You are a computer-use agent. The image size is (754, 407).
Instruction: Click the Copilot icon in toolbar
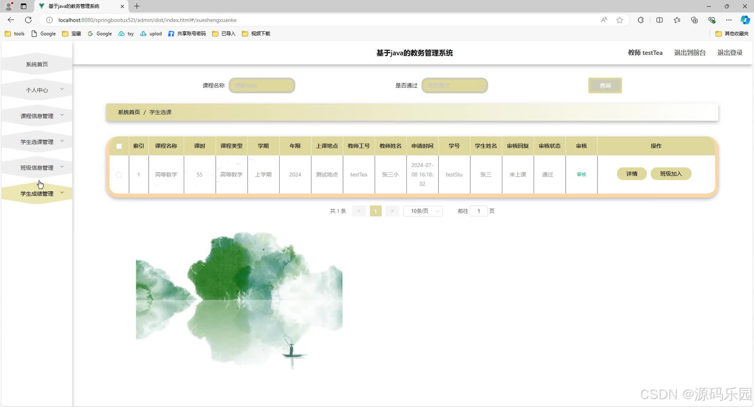(x=745, y=20)
